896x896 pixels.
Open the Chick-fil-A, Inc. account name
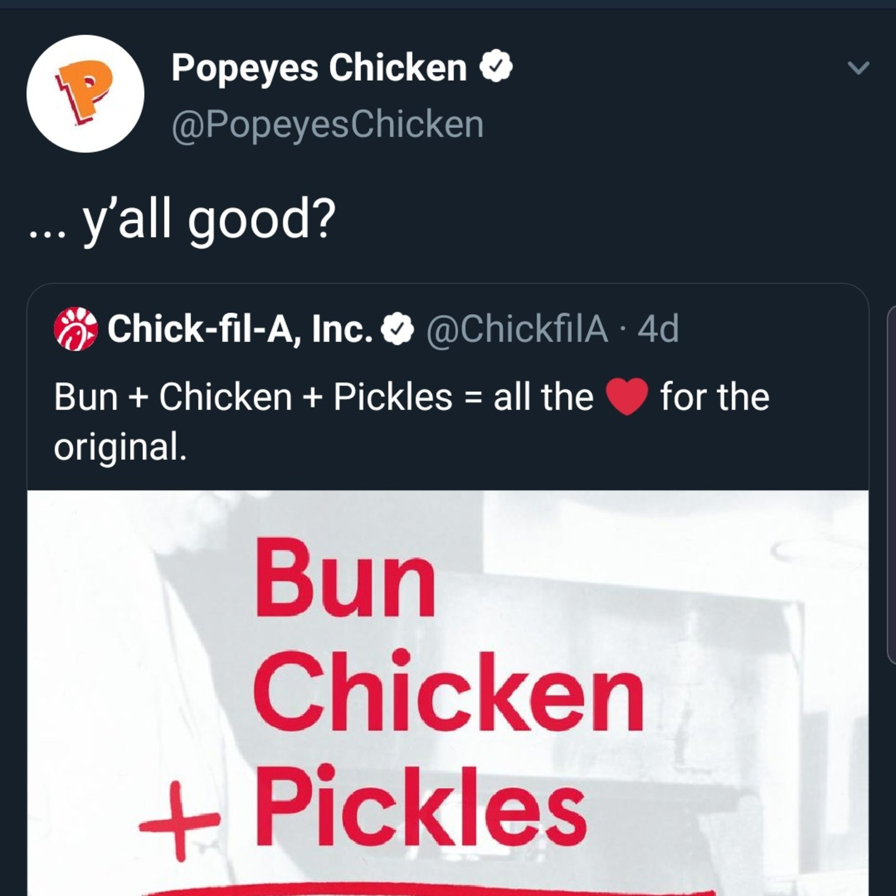pyautogui.click(x=240, y=328)
